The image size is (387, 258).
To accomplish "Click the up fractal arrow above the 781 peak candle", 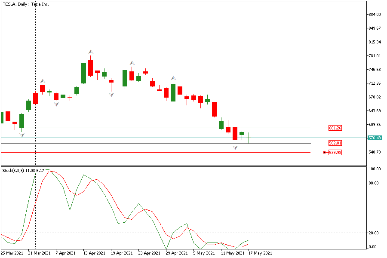I will [91, 52].
